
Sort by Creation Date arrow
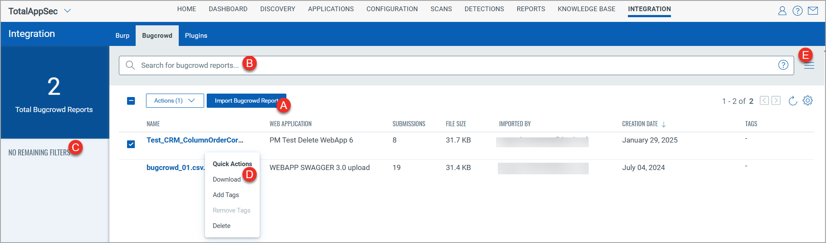pyautogui.click(x=664, y=124)
